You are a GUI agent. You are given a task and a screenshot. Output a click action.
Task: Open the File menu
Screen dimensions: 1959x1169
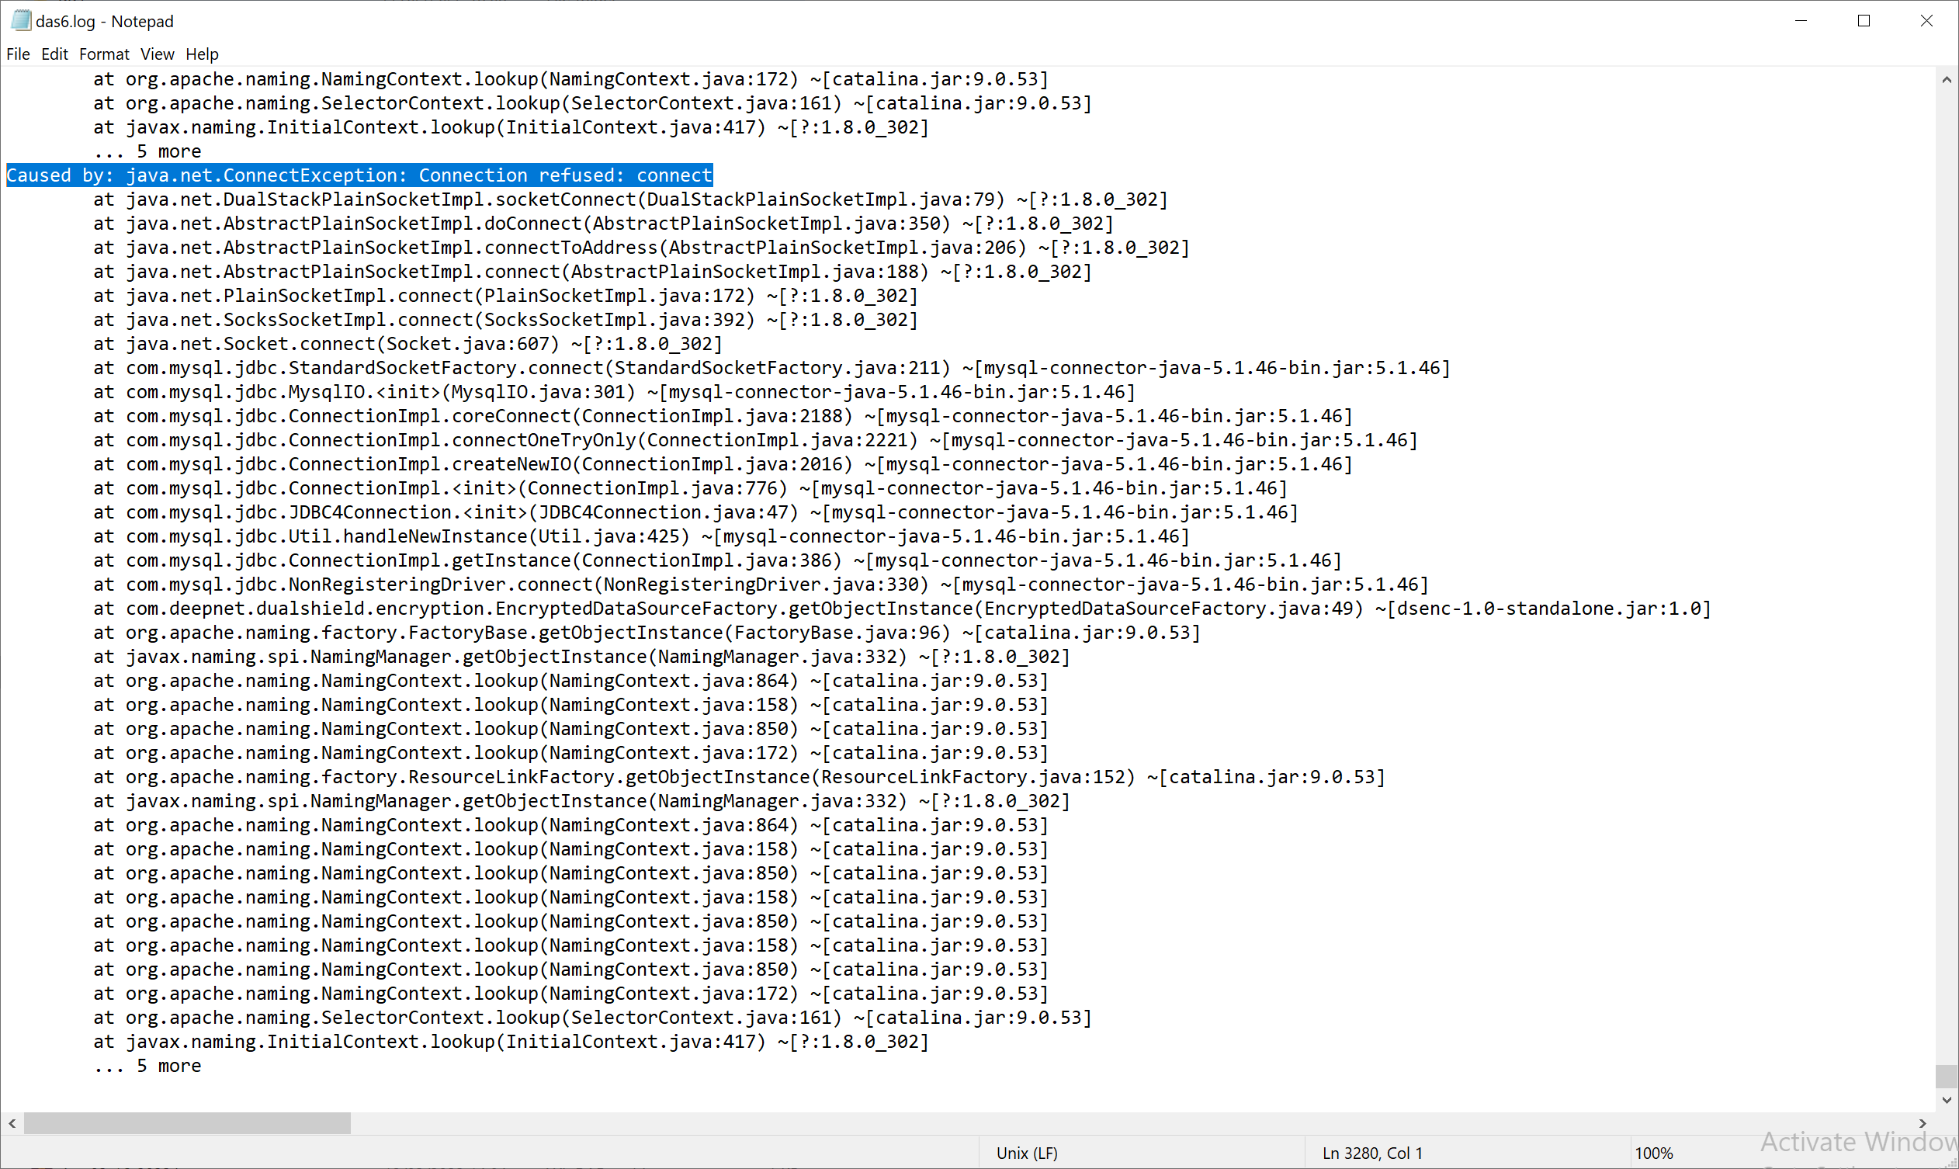pos(18,54)
